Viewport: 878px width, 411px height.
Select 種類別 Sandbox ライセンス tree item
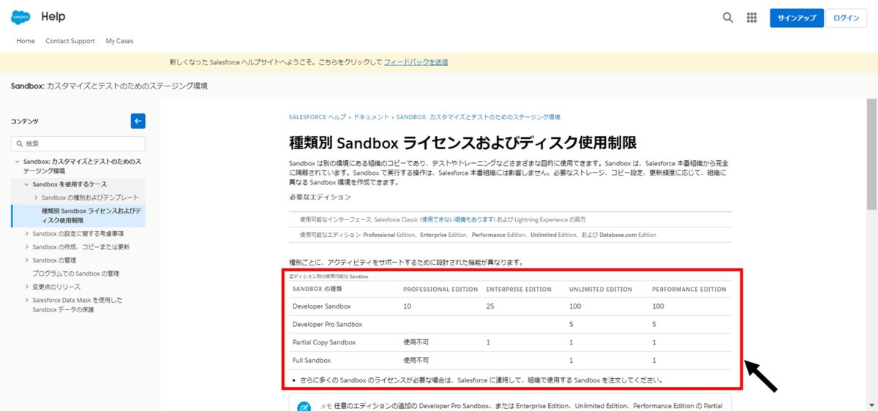click(78, 215)
